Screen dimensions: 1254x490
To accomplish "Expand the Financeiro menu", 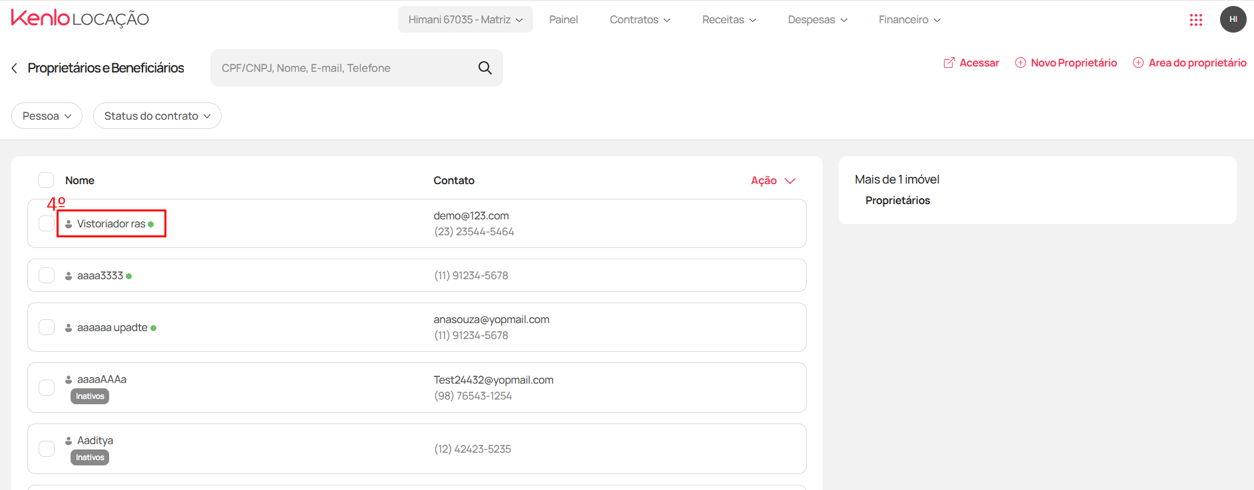I will tap(909, 20).
